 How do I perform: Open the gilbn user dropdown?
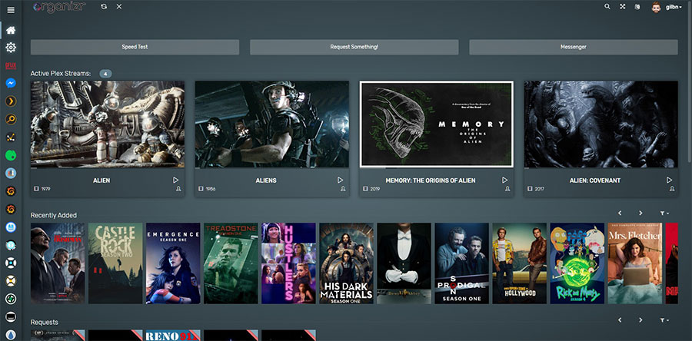[666, 7]
